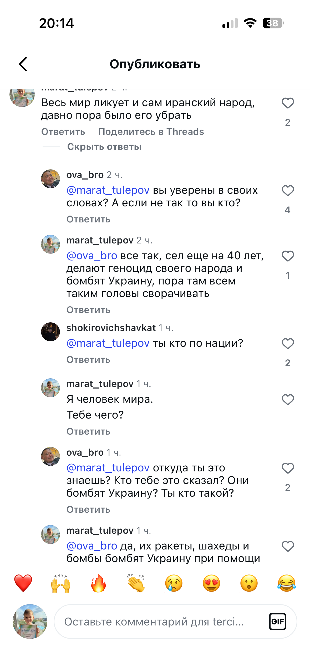Tap Поделитесь в Threads link
310x672 pixels.
pyautogui.click(x=151, y=132)
